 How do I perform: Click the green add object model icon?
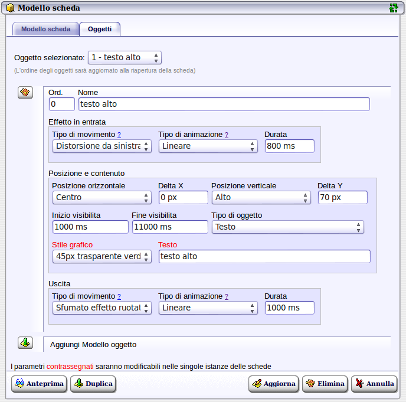(x=25, y=343)
